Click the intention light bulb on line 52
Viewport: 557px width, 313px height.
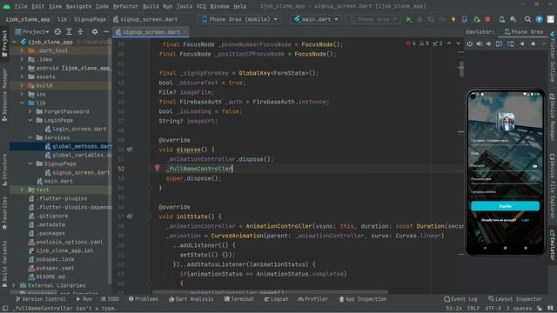pyautogui.click(x=157, y=168)
